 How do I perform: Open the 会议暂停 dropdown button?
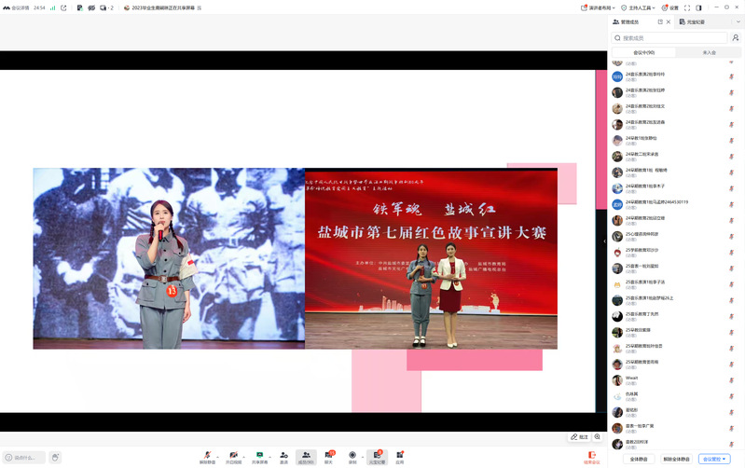[x=714, y=459]
